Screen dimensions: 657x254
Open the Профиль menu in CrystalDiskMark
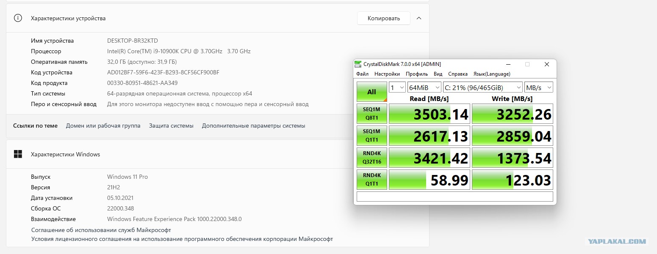tap(417, 74)
